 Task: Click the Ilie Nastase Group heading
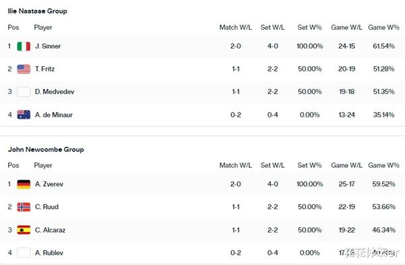coord(37,11)
